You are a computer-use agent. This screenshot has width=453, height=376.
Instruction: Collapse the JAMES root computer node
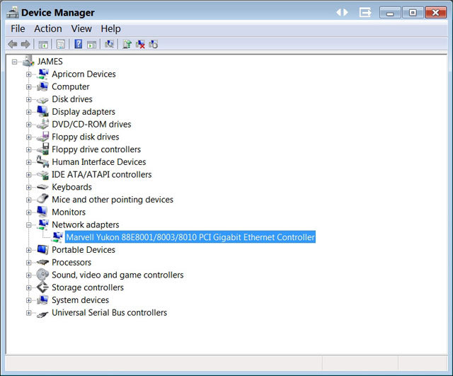[x=15, y=62]
